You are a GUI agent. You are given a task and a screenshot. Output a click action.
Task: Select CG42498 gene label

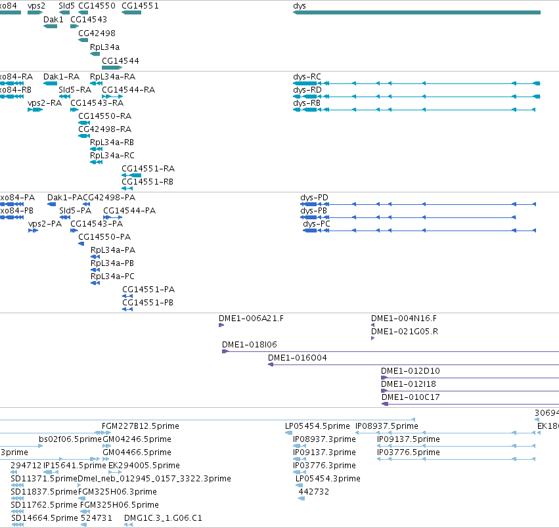pyautogui.click(x=97, y=33)
